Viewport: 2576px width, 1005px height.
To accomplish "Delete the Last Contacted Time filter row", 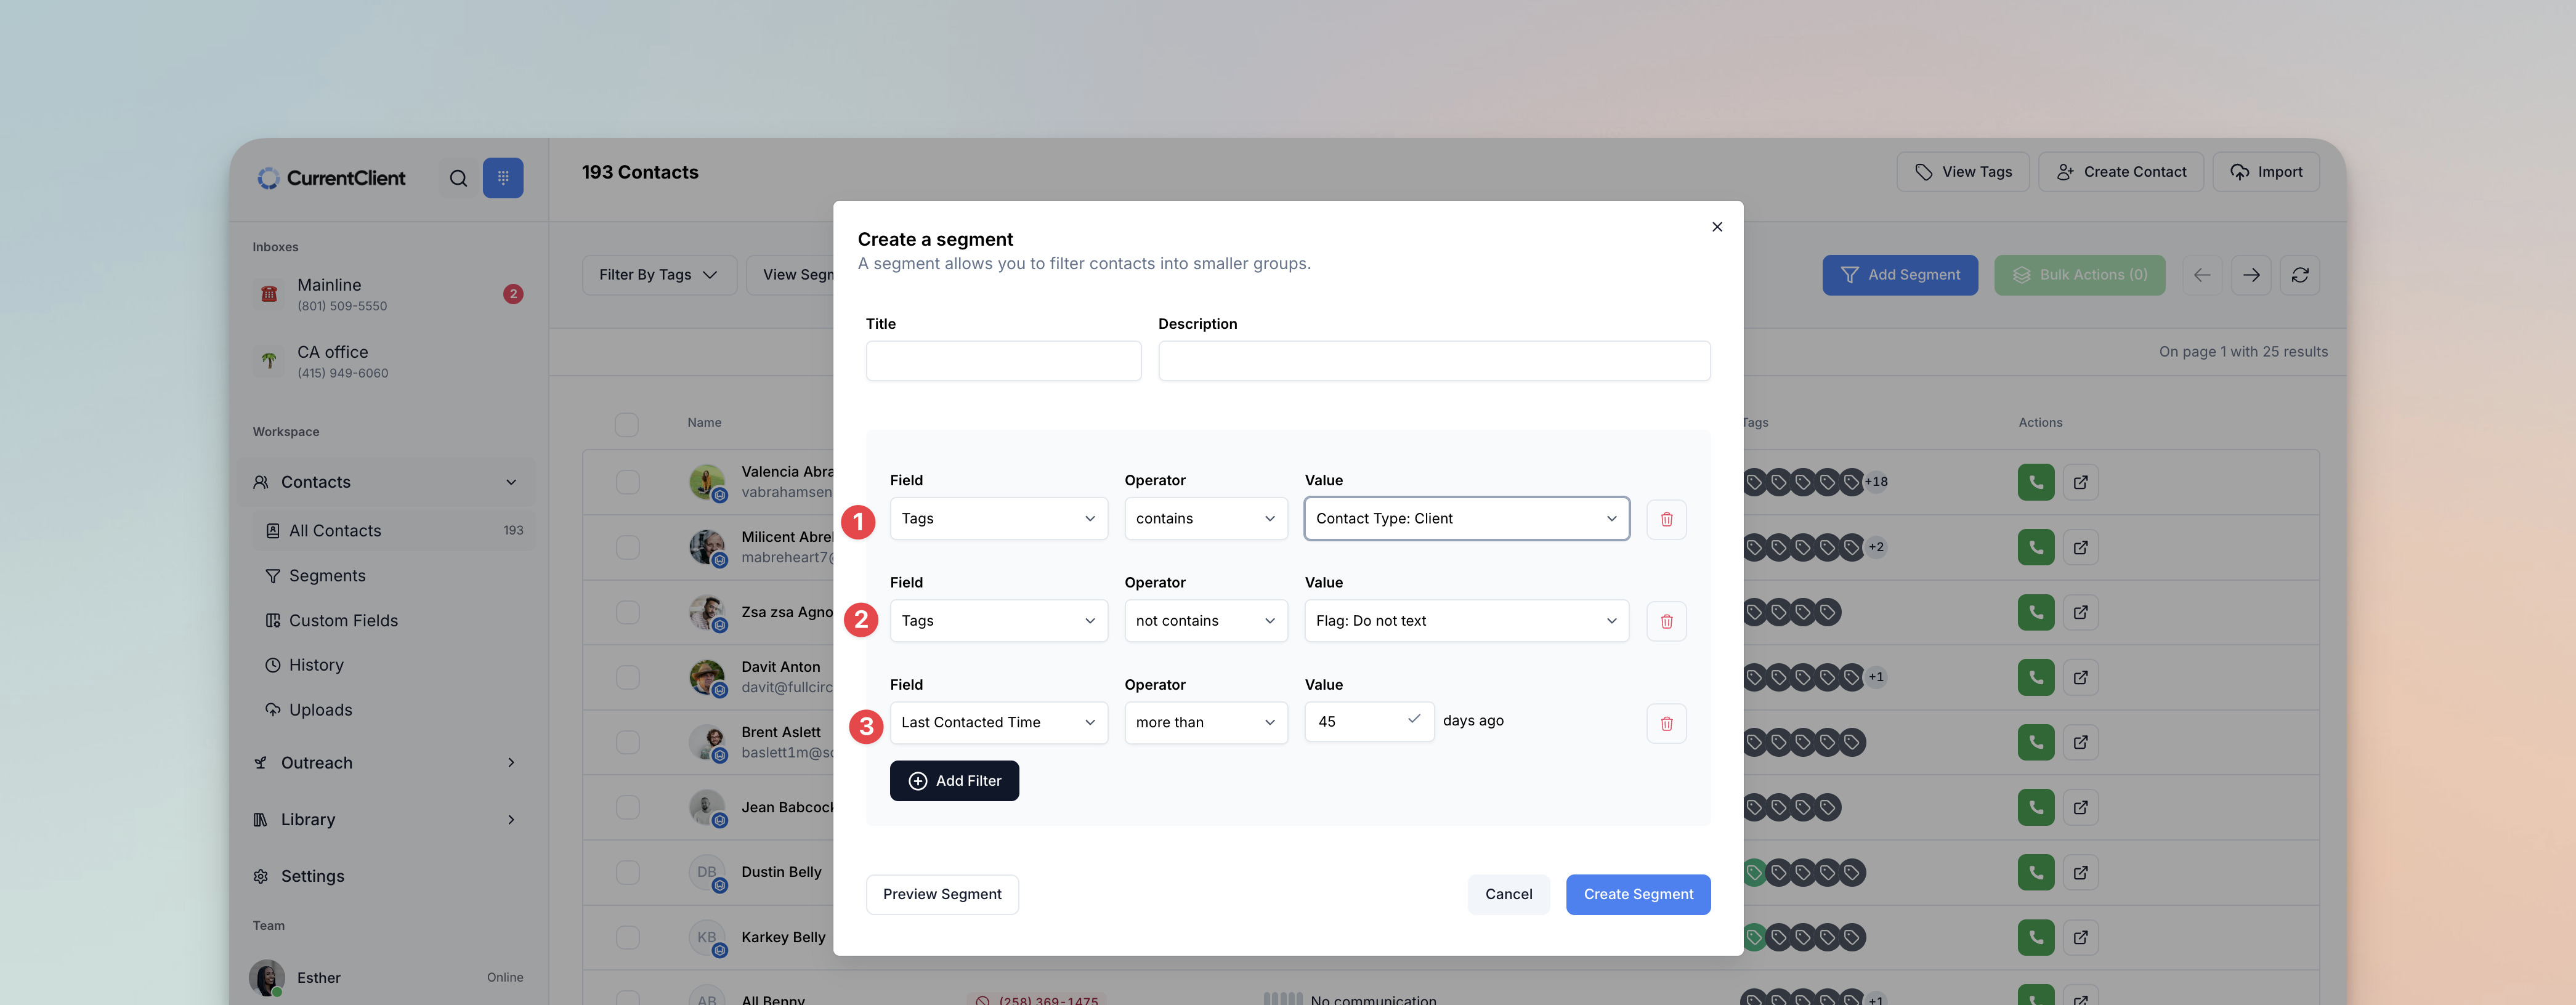I will click(x=1666, y=723).
